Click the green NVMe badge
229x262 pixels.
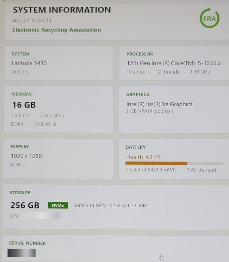[x=58, y=205]
